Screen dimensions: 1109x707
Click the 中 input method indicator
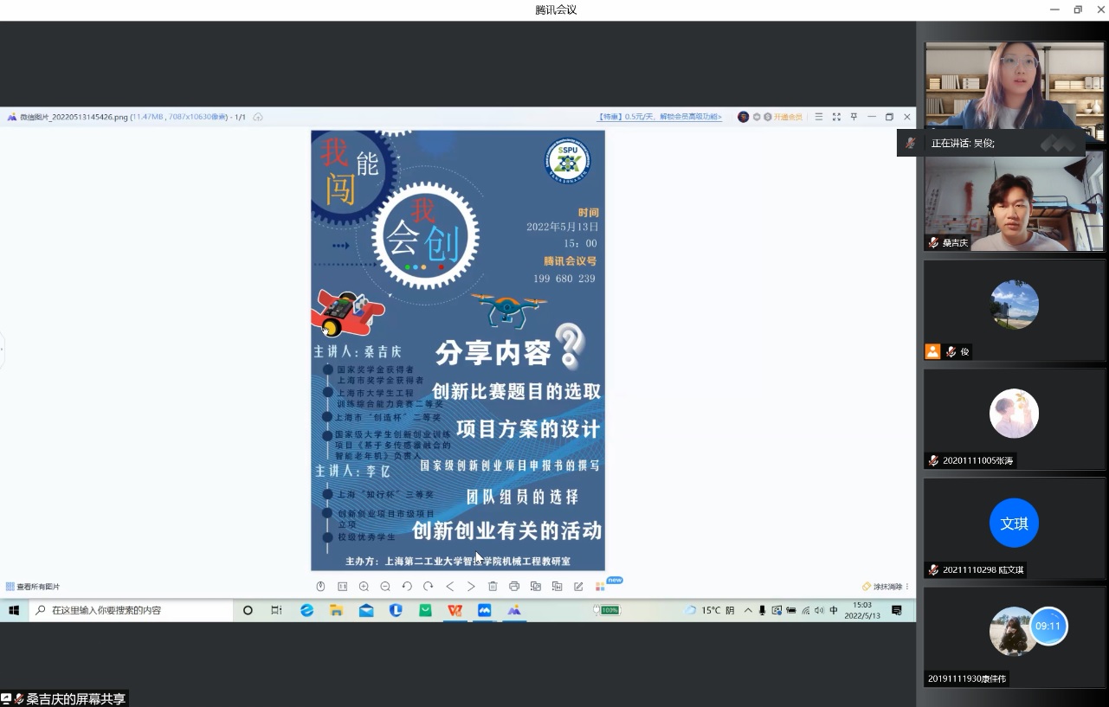pos(834,610)
